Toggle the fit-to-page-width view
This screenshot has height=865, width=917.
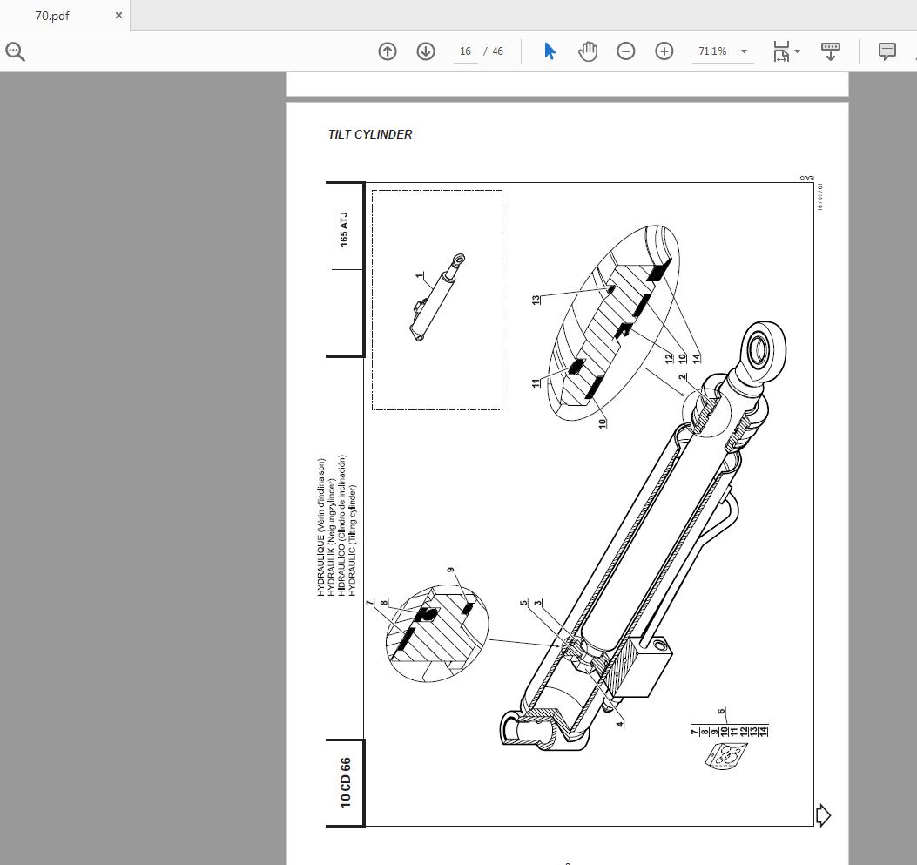(x=780, y=51)
